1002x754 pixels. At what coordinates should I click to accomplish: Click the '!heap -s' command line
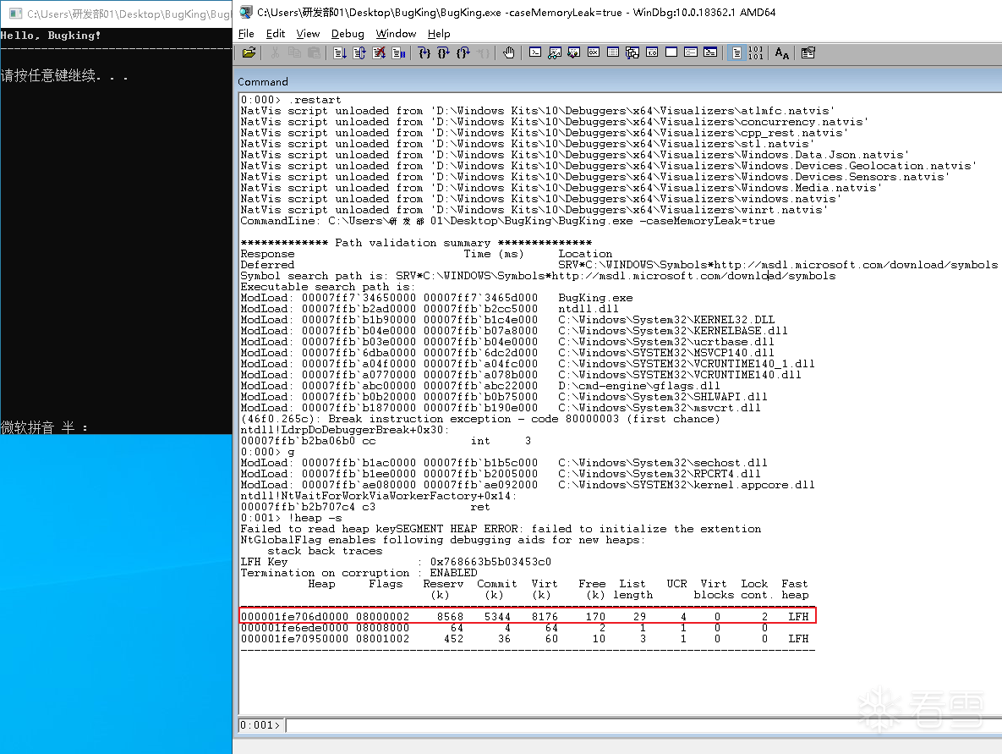pyautogui.click(x=291, y=518)
